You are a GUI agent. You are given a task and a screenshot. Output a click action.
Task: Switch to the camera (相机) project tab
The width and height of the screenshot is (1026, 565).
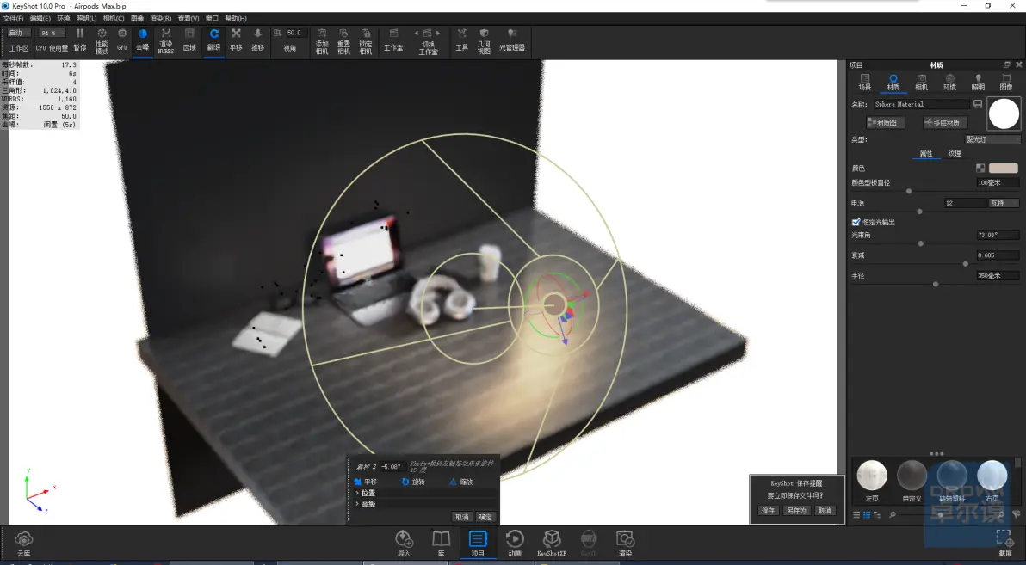(921, 83)
